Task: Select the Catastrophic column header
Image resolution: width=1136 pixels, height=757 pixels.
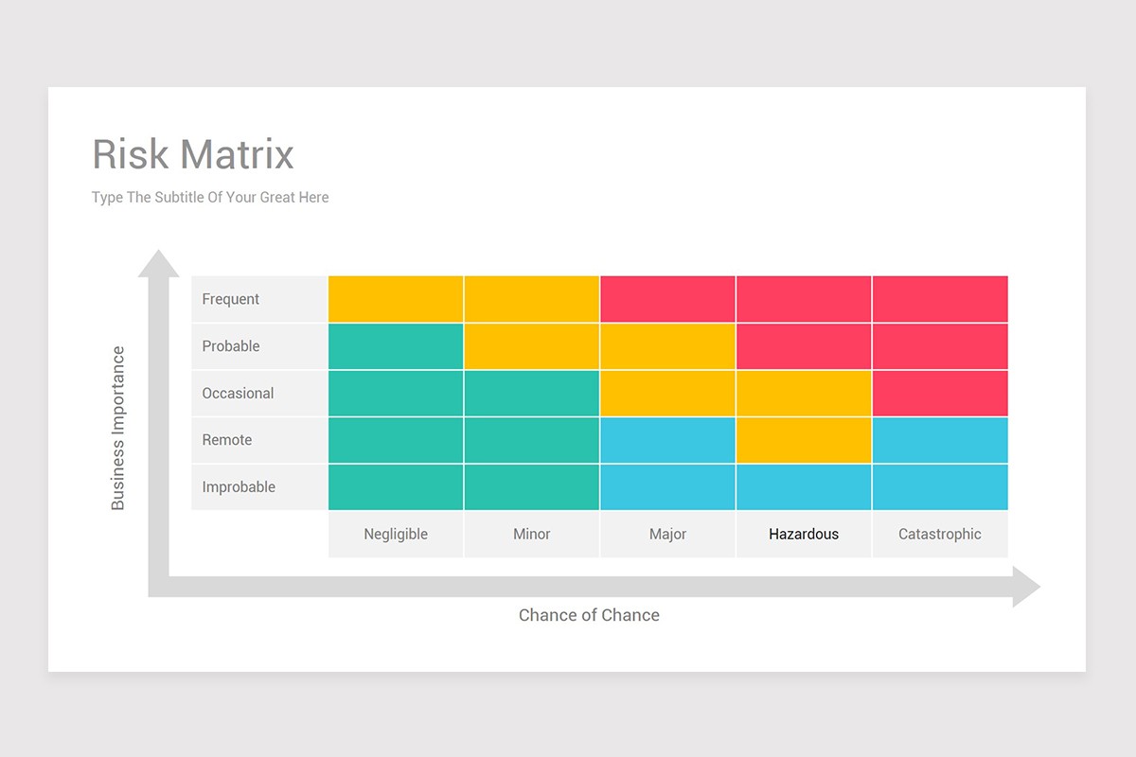Action: click(939, 534)
